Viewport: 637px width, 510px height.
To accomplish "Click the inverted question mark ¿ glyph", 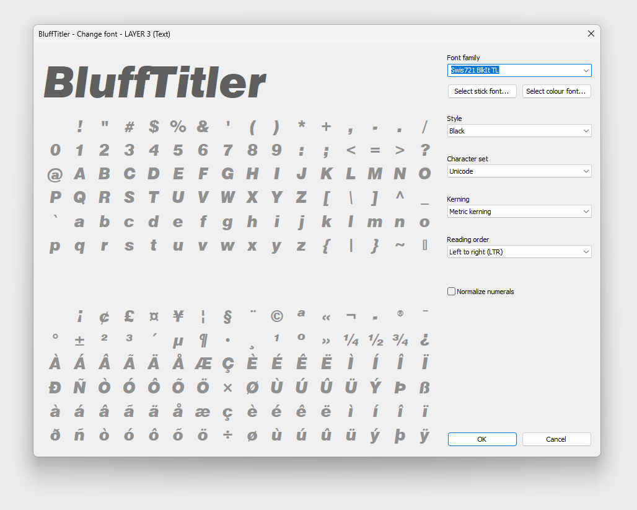I will pyautogui.click(x=425, y=341).
